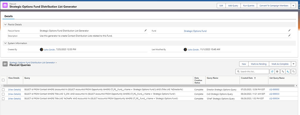Click the New button
Viewport: 300px width, 115px height.
[244, 64]
